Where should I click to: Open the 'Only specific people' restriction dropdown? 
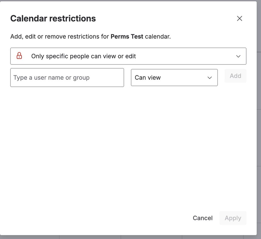(128, 56)
